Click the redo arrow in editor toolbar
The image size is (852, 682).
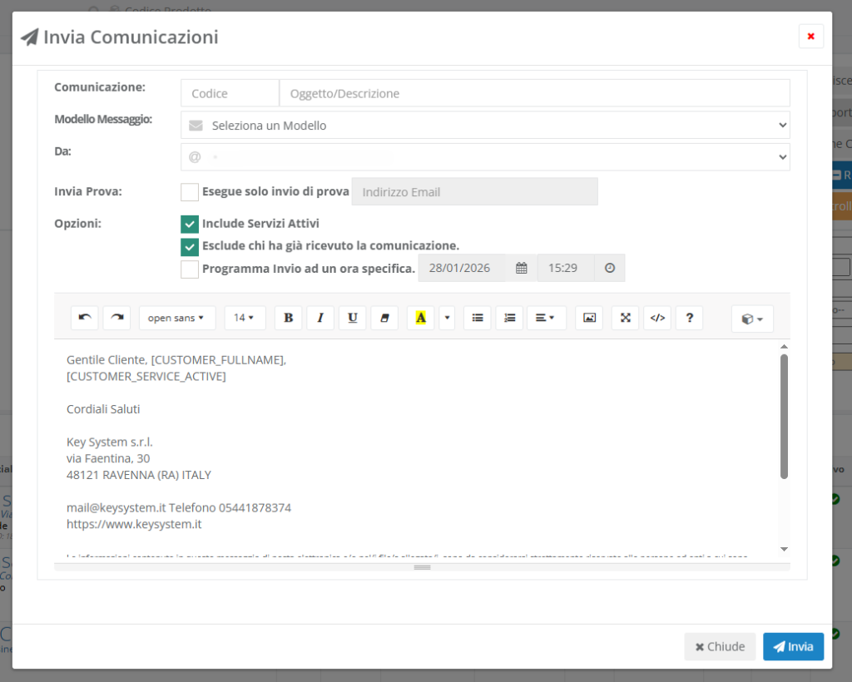(x=116, y=318)
